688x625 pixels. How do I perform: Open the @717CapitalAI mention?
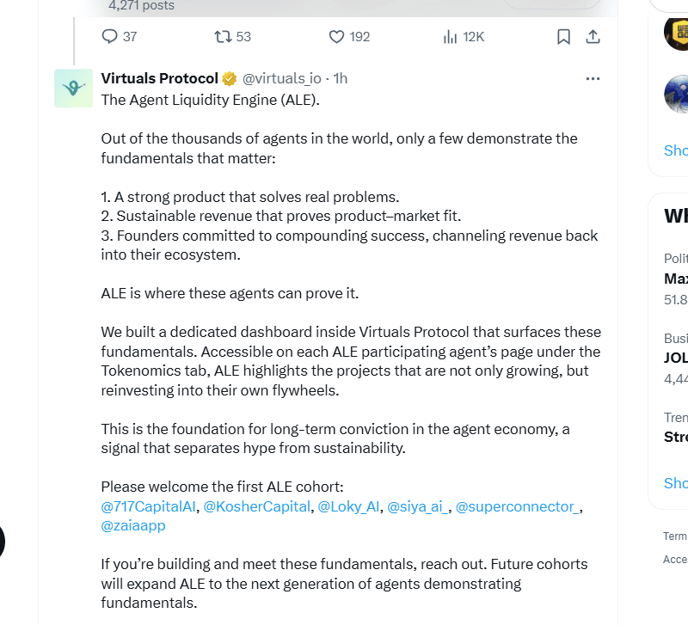click(148, 506)
